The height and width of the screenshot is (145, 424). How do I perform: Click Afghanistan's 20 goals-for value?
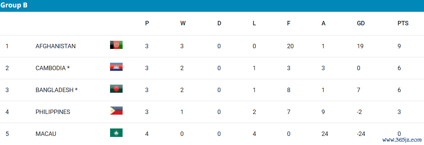coord(290,46)
